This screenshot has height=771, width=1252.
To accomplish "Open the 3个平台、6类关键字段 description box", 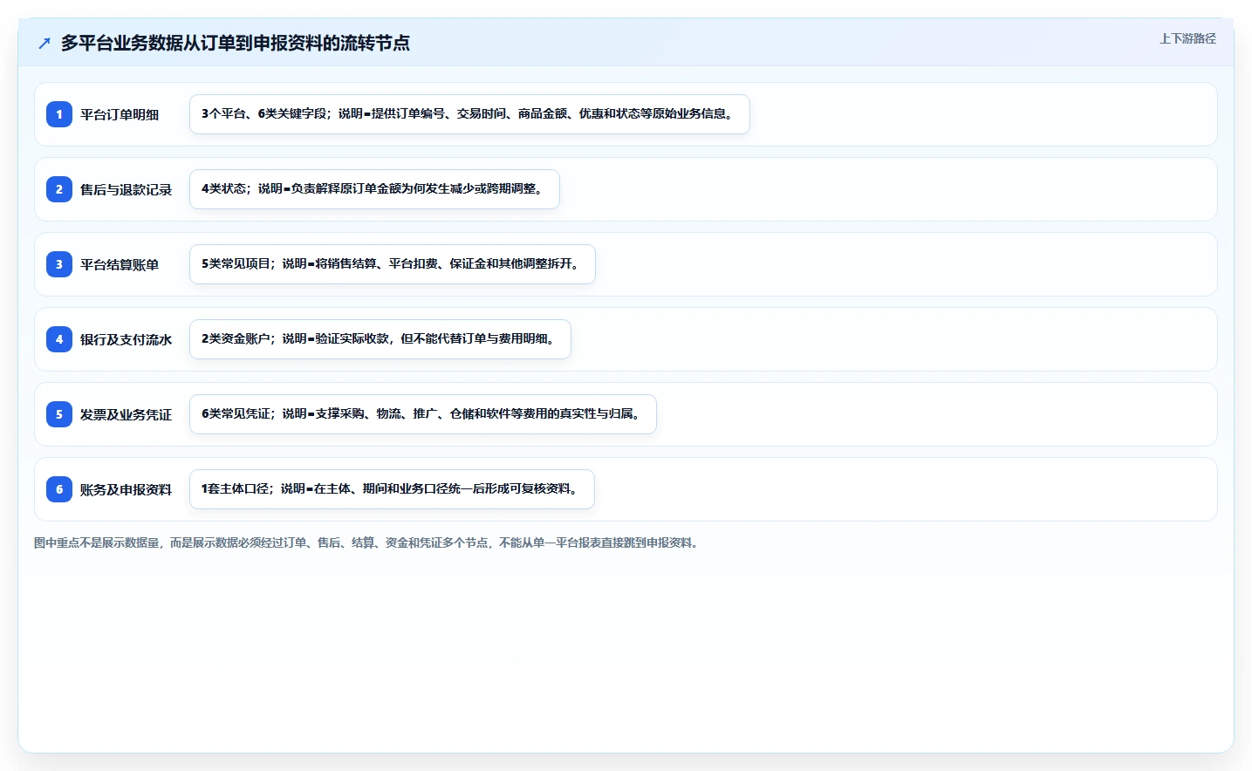I will tap(469, 114).
